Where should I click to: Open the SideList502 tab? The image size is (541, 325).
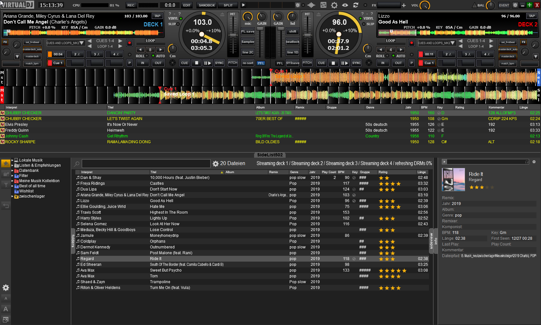click(x=270, y=155)
